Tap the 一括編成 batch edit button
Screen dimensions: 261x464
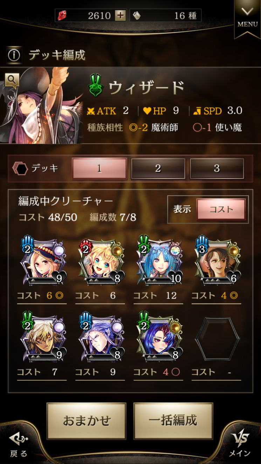(173, 421)
